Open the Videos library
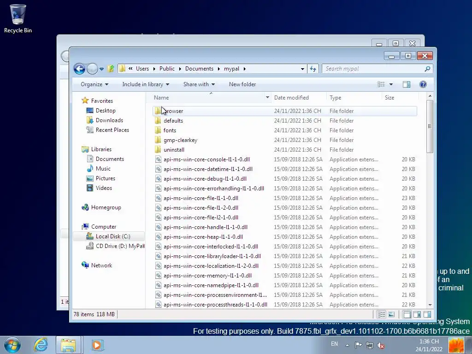Viewport: 472px width, 354px height. pyautogui.click(x=104, y=188)
